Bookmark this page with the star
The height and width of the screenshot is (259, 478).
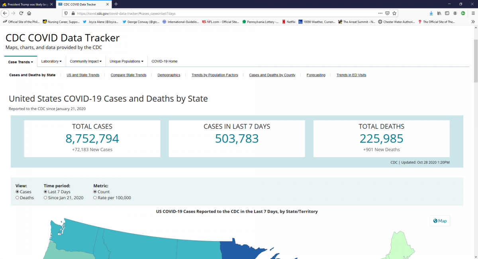tap(394, 13)
